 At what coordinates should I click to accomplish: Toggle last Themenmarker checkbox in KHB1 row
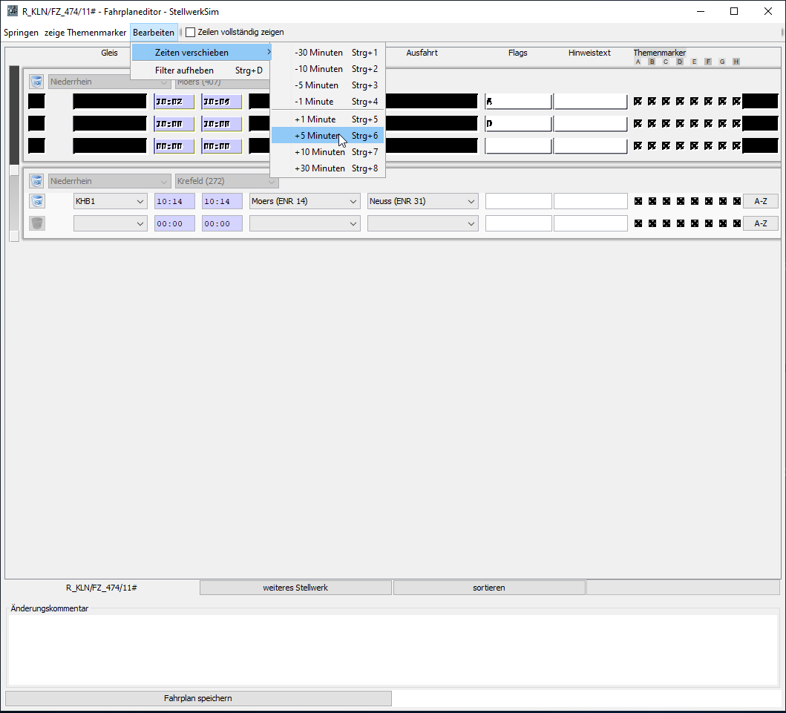(736, 201)
